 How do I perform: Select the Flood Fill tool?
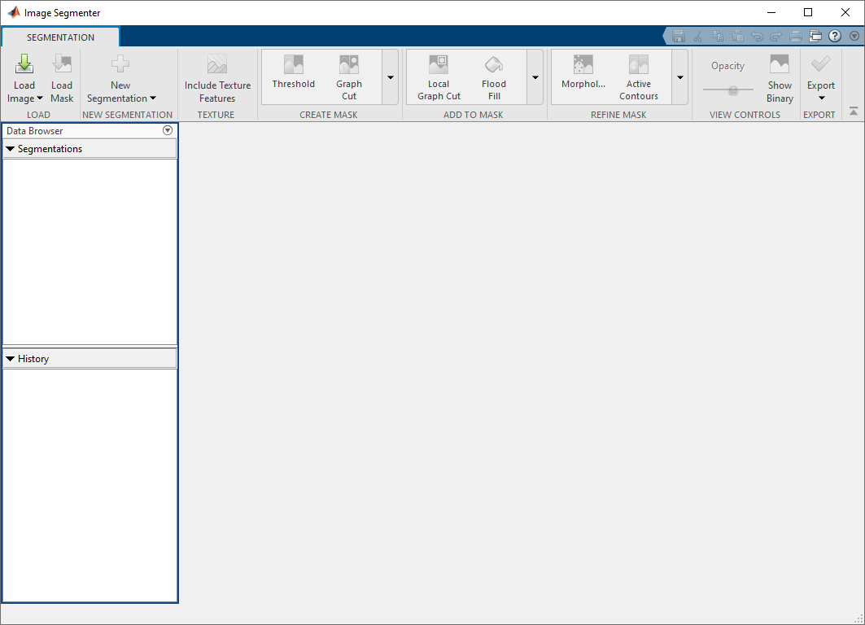pyautogui.click(x=494, y=77)
